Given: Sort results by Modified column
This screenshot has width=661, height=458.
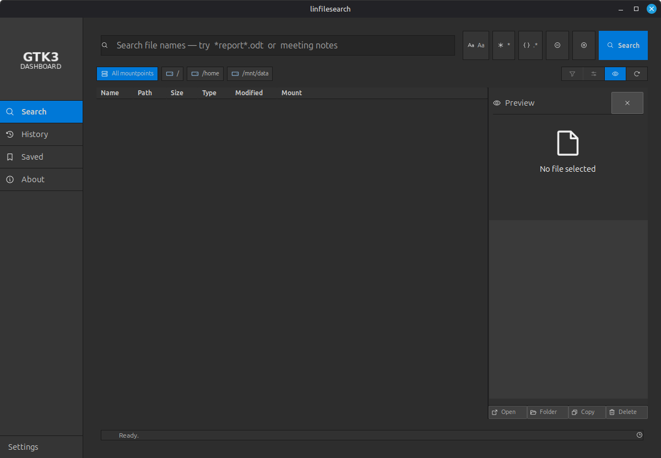Looking at the screenshot, I should (x=249, y=93).
